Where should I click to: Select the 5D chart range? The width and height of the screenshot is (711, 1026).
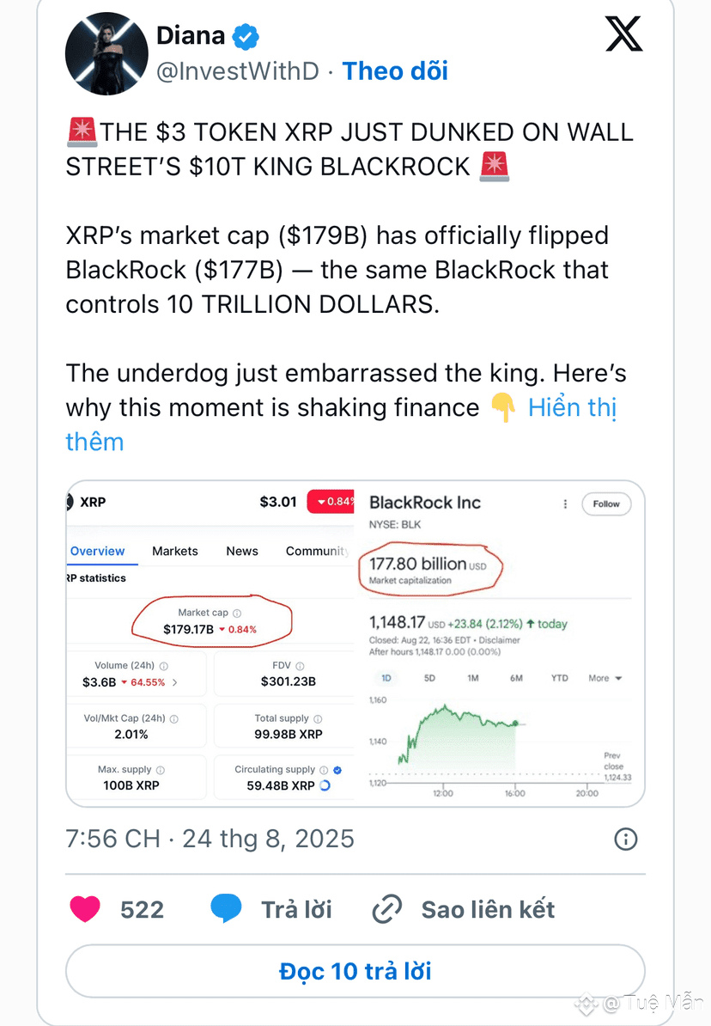pos(429,678)
